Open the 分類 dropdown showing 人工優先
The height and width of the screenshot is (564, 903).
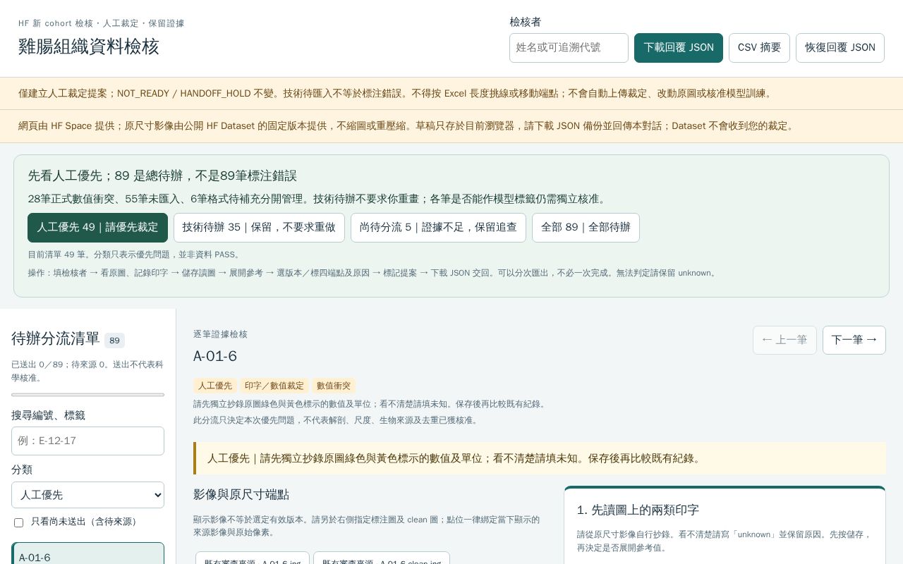click(x=87, y=495)
